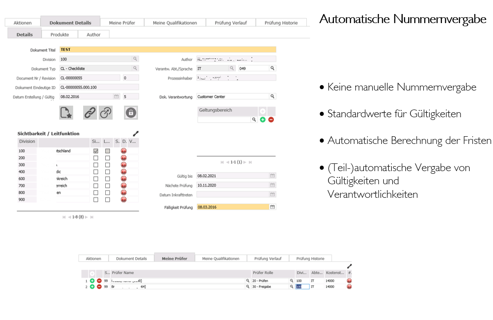Go to first page in Geltungsbereich pager
The height and width of the screenshot is (320, 493).
click(x=222, y=162)
